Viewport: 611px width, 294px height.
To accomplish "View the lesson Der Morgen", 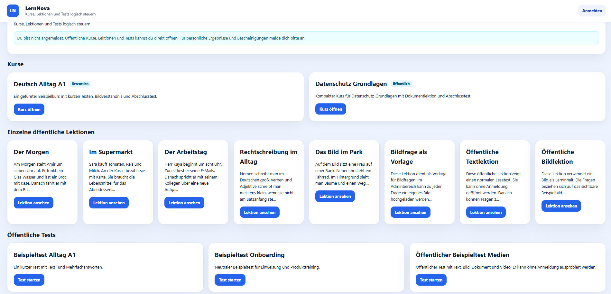I will [33, 203].
